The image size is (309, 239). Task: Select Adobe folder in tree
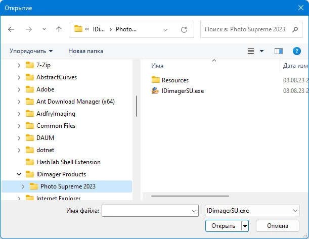click(46, 89)
